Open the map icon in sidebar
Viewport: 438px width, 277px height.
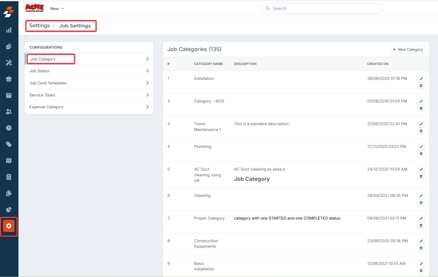(9, 161)
